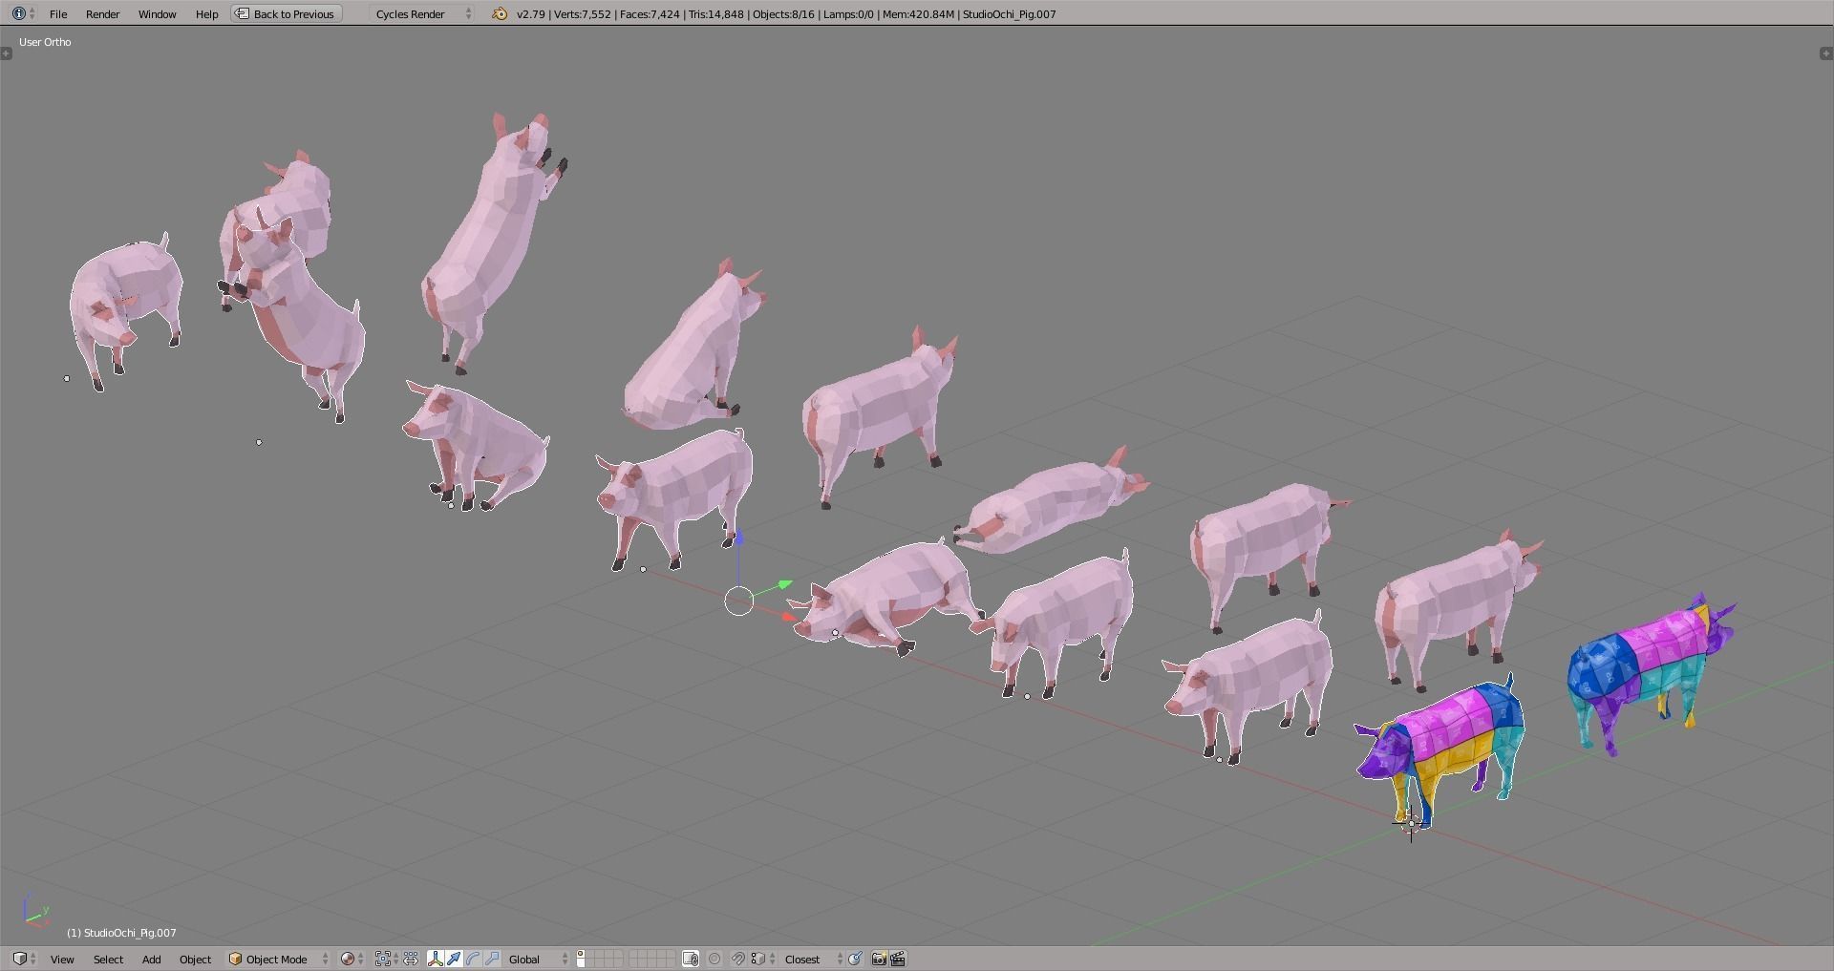Expand the right properties region plus
The height and width of the screenshot is (971, 1834).
point(1826,53)
